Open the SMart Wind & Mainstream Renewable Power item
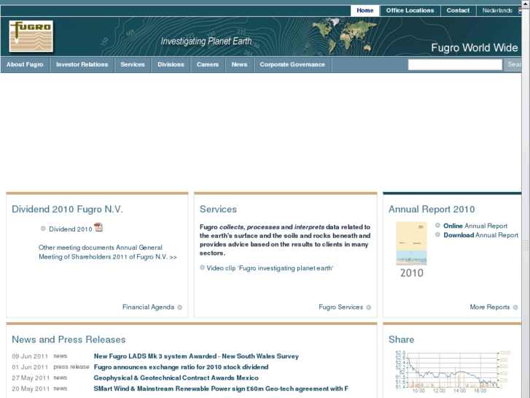 (x=221, y=389)
